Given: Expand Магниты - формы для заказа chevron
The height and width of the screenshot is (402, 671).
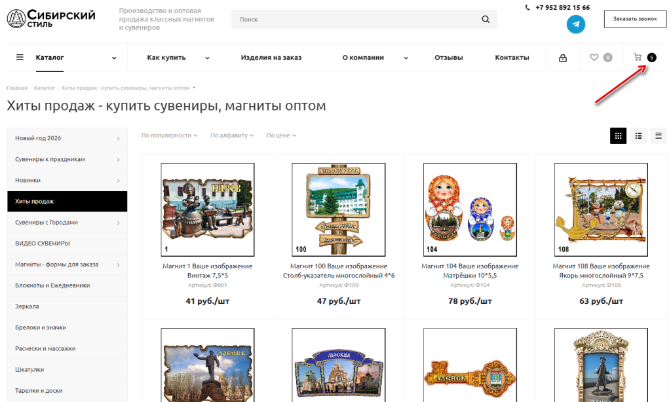Looking at the screenshot, I should [x=118, y=265].
